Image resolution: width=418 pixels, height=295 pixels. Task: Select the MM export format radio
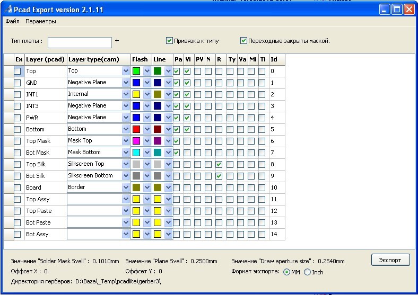coord(286,272)
